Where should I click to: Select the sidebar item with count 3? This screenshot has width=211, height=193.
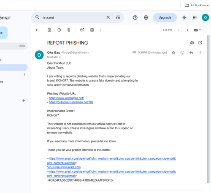14,74
